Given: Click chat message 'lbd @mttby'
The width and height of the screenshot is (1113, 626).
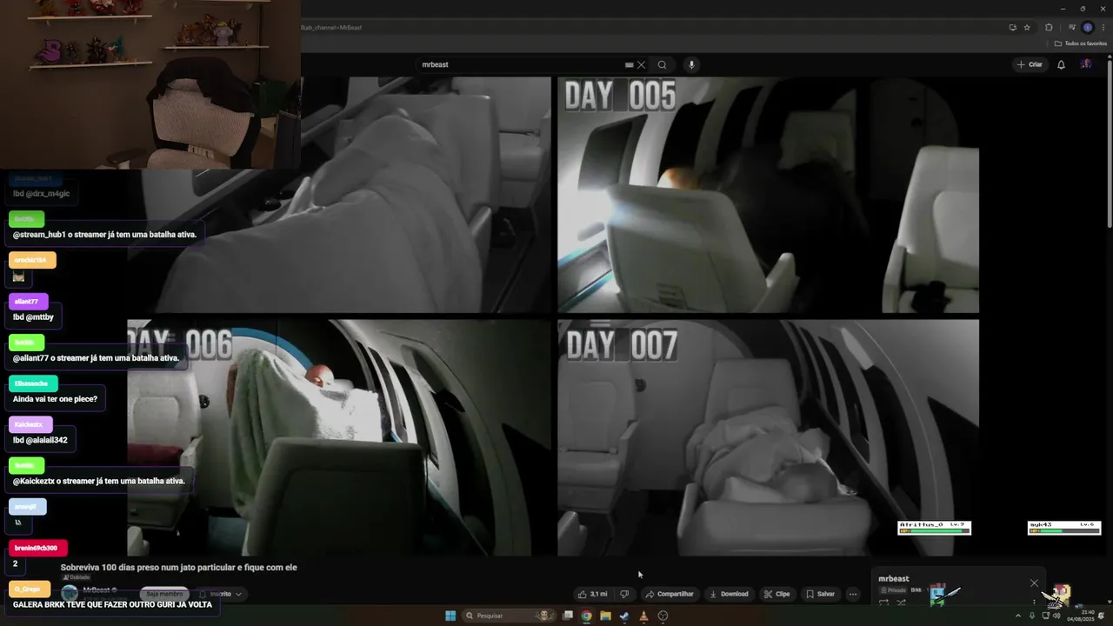Looking at the screenshot, I should (33, 317).
